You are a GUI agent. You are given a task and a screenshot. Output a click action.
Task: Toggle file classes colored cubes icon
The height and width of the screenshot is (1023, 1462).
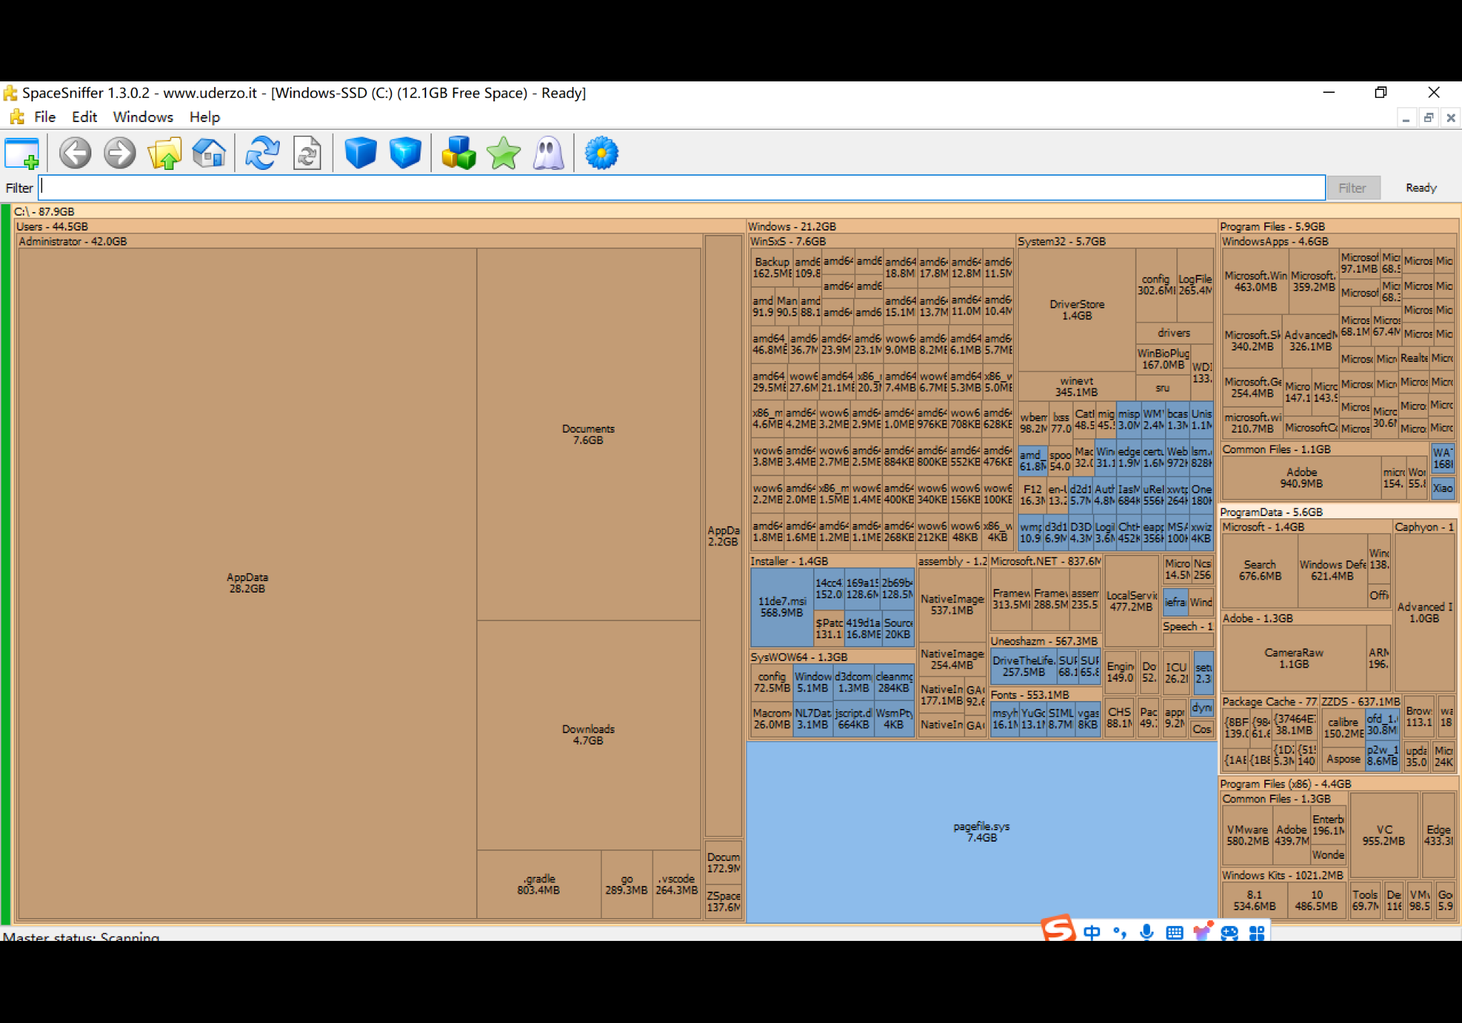[458, 153]
